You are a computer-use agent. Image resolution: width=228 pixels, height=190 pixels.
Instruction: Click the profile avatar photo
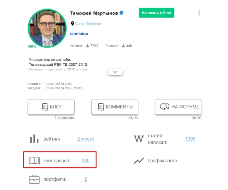click(47, 28)
